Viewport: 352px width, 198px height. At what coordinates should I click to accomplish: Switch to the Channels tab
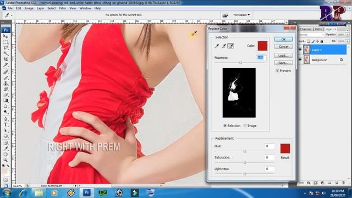pos(306,29)
